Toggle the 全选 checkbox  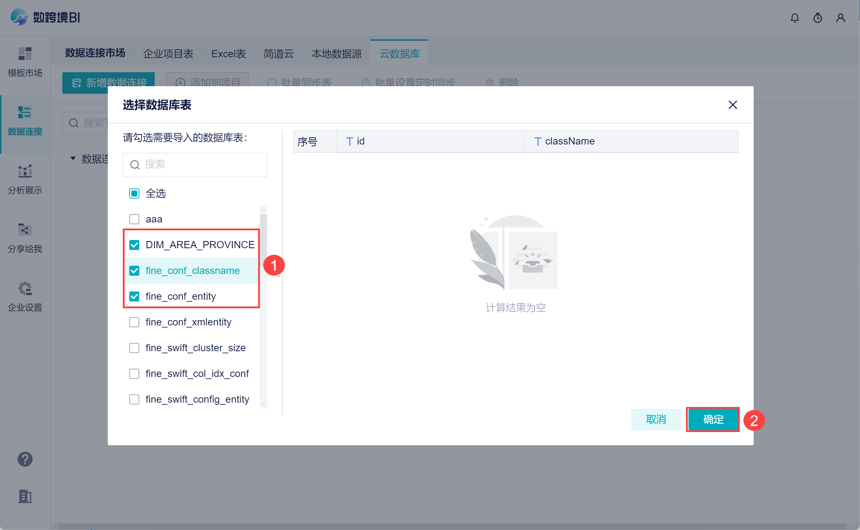pyautogui.click(x=134, y=193)
